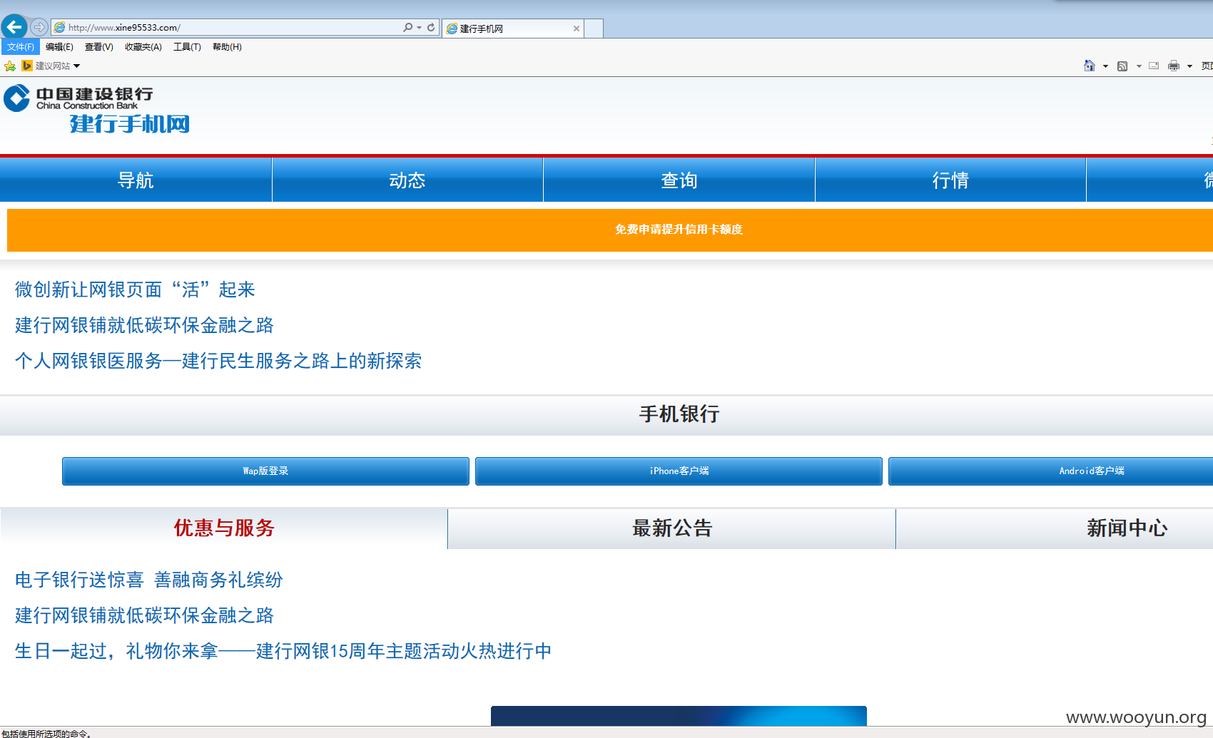Click the 查询 navigation item

pos(679,180)
